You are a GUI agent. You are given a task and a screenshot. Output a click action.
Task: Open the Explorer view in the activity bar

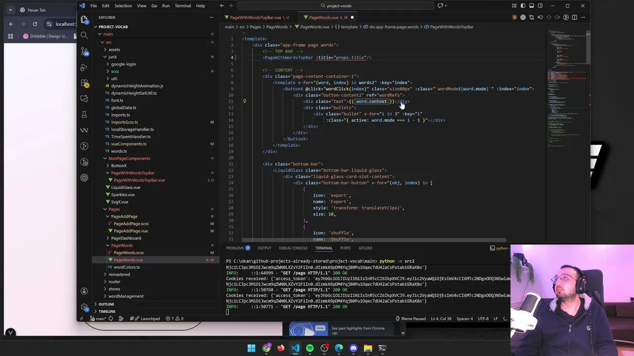click(84, 20)
